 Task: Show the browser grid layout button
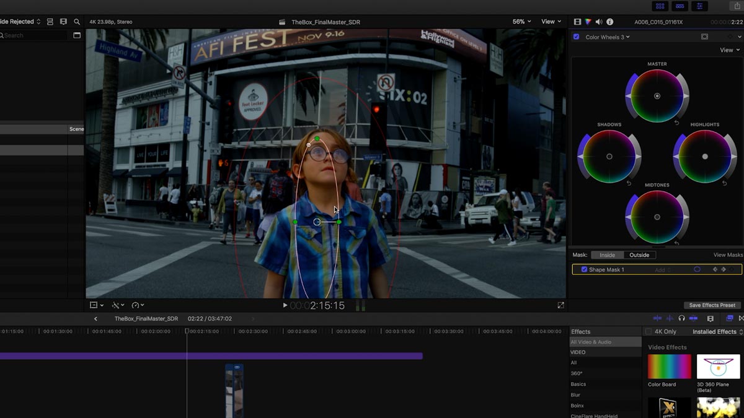pos(660,6)
